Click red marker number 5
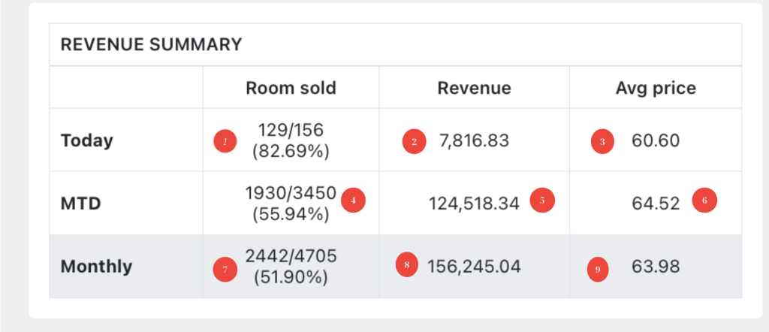The width and height of the screenshot is (769, 332). (542, 201)
